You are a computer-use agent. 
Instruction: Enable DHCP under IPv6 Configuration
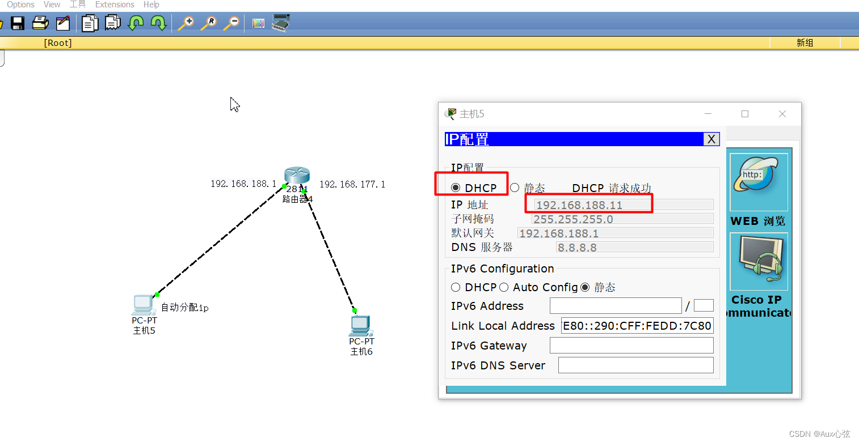pyautogui.click(x=456, y=287)
